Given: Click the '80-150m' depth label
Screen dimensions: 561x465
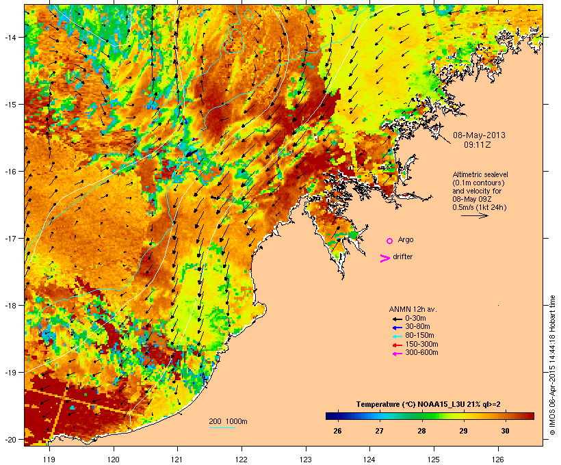Looking at the screenshot, I should pos(419,336).
